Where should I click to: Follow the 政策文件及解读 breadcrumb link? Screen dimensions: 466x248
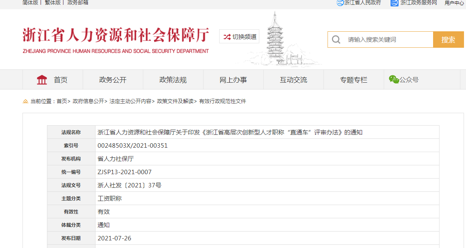(x=175, y=102)
